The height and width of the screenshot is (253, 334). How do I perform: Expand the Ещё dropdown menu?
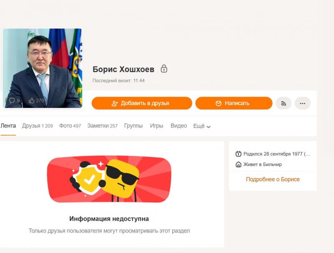(x=202, y=126)
